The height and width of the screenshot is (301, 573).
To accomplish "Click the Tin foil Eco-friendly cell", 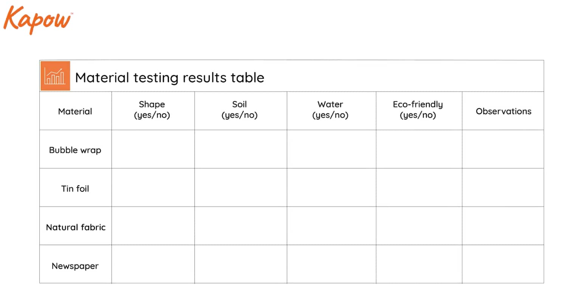I will [x=419, y=188].
